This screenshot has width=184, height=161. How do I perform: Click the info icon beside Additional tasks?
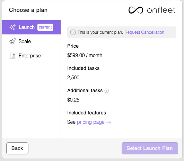tap(106, 91)
